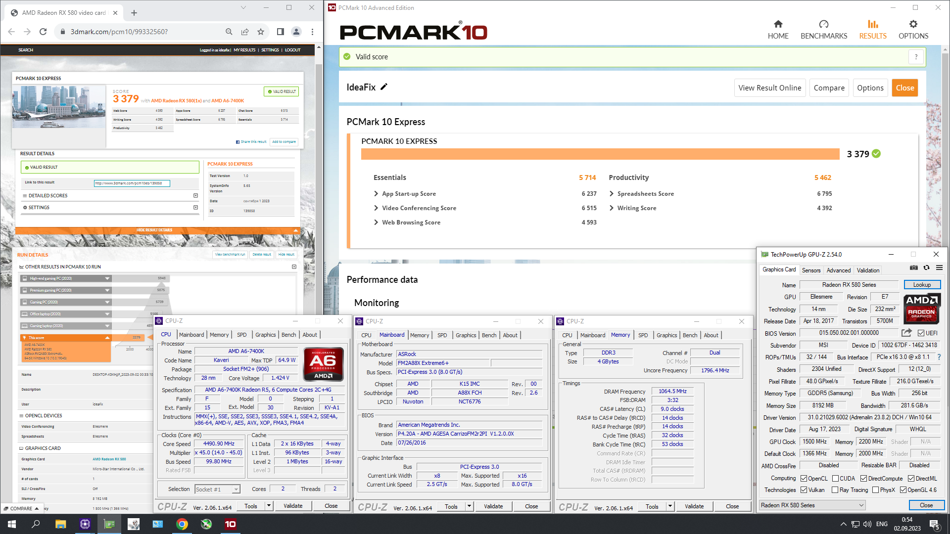Toggle the DirectML checkbox in GPU-Z
950x534 pixels.
(x=911, y=479)
